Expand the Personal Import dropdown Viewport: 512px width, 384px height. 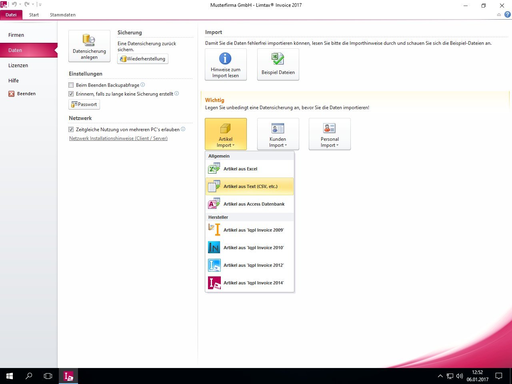(330, 134)
